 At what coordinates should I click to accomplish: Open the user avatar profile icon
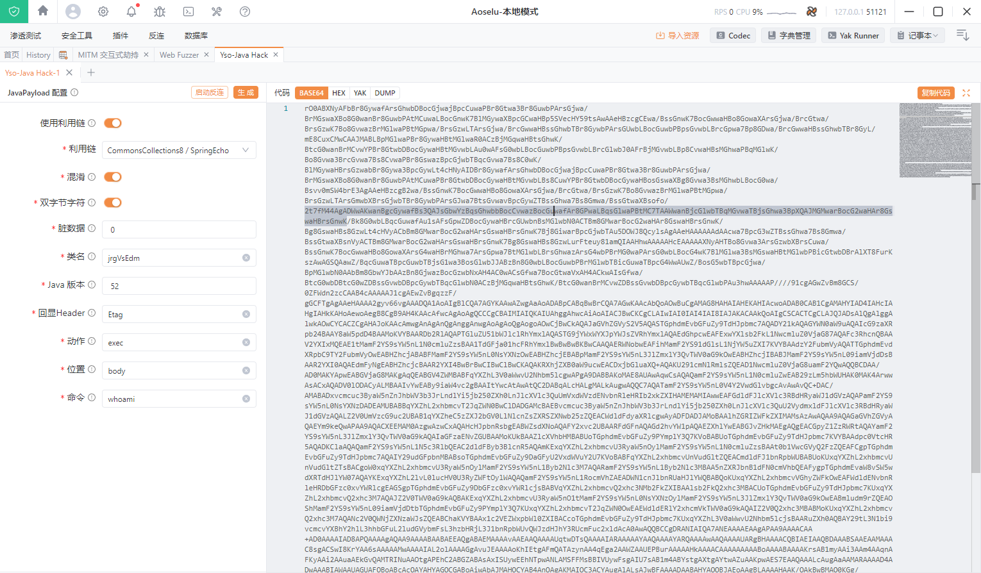[x=74, y=12]
